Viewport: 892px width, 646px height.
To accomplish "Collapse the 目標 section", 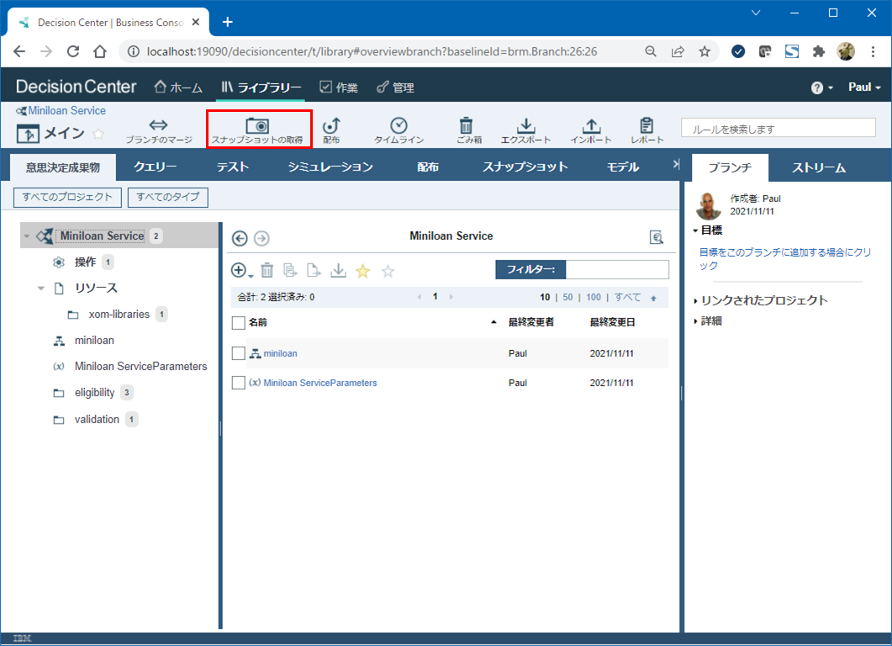I will coord(695,230).
